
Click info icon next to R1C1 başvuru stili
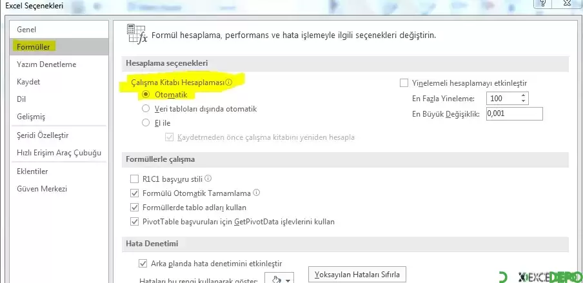208,179
